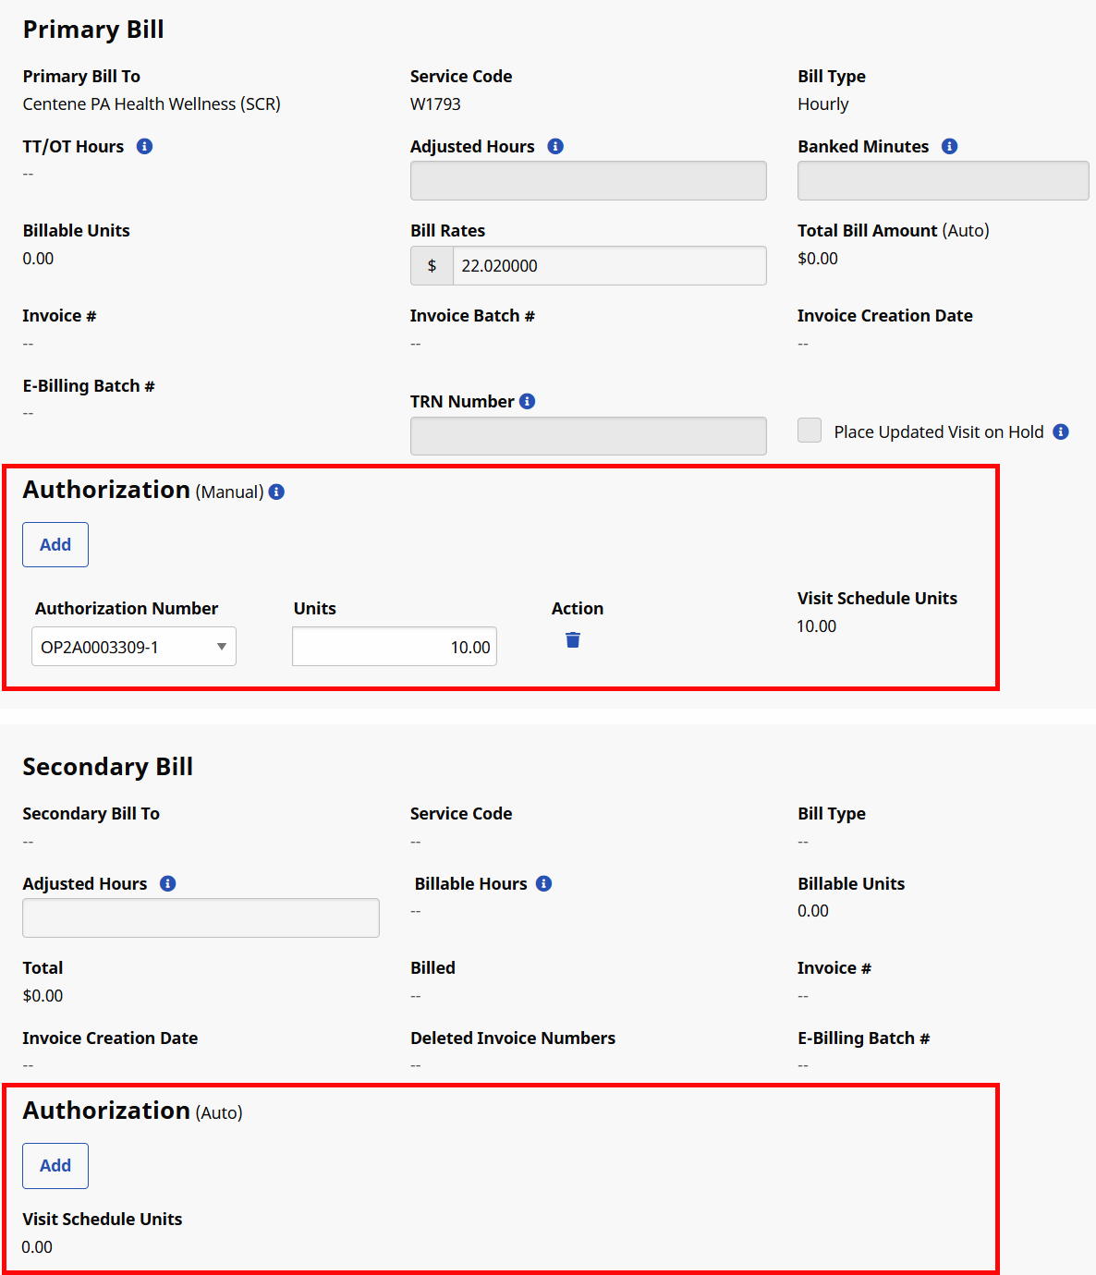Click the TT/OT Hours info icon

pyautogui.click(x=144, y=146)
